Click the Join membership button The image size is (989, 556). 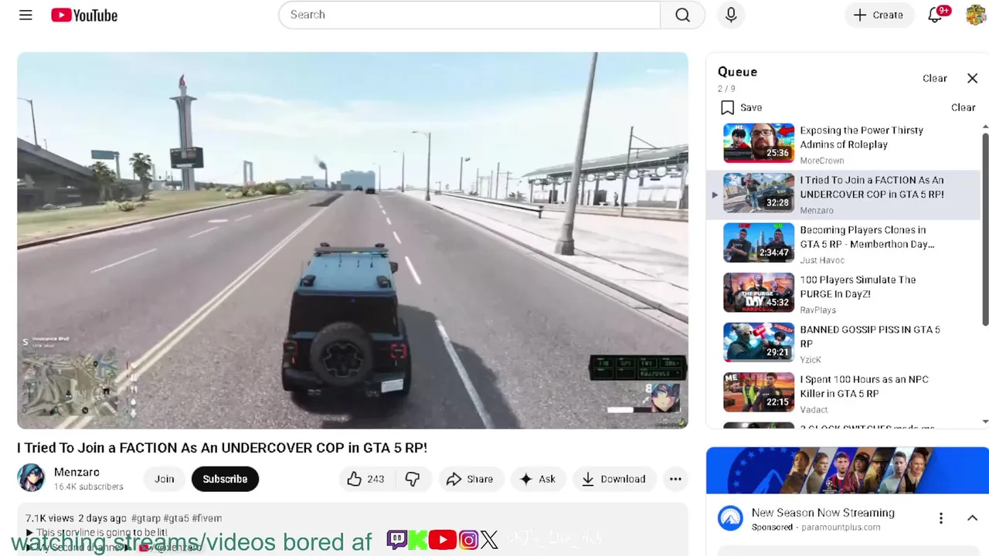(x=165, y=479)
